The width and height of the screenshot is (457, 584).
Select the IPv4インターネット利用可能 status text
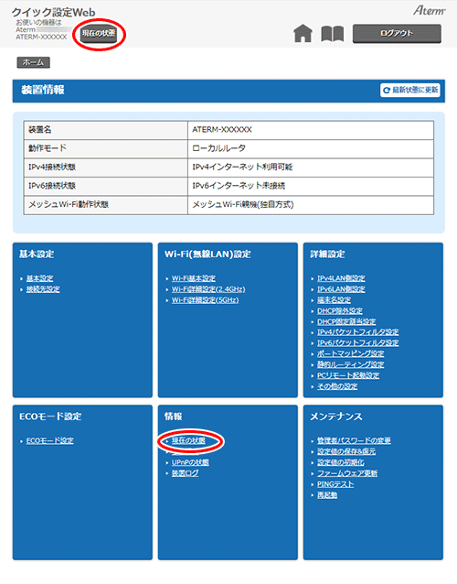click(242, 167)
